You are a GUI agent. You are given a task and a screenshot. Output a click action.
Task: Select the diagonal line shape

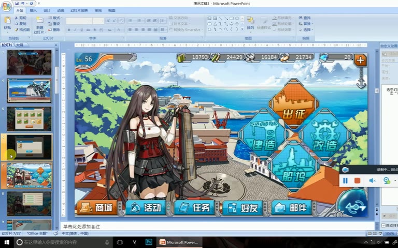pos(221,18)
